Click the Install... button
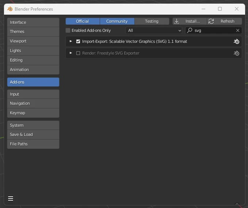The width and height of the screenshot is (248, 208). click(190, 21)
